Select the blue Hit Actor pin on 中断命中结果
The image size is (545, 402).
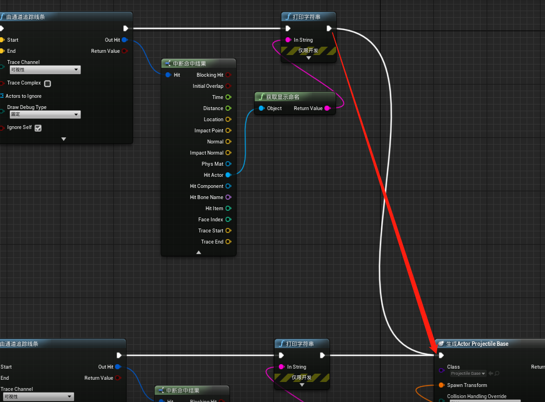(x=229, y=175)
